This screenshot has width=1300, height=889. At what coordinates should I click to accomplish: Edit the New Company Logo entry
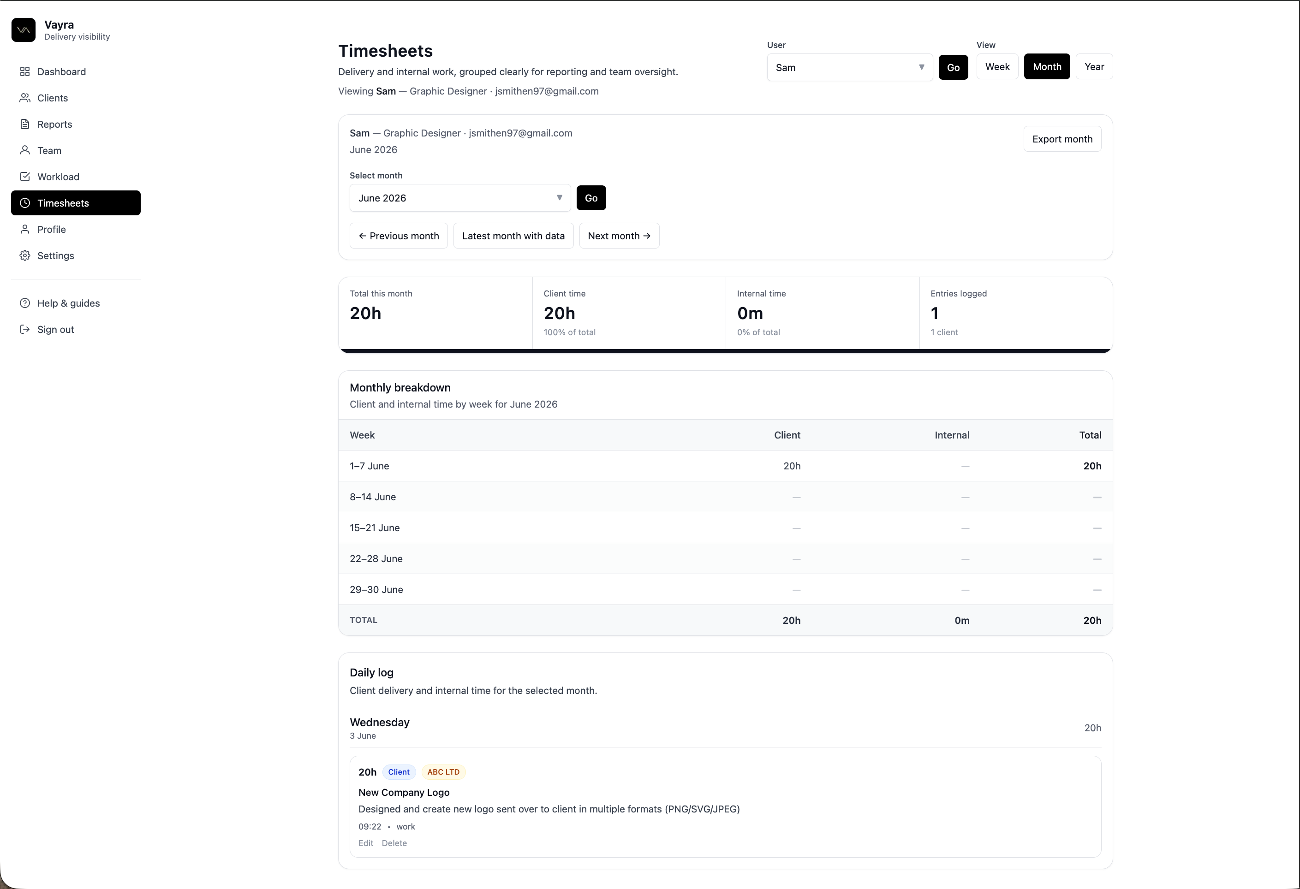(x=366, y=843)
